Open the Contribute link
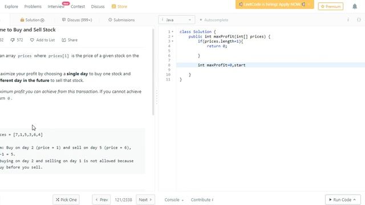The height and width of the screenshot is (205, 365). [x=202, y=200]
